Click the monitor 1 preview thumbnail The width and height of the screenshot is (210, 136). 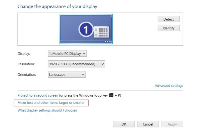(x=85, y=29)
